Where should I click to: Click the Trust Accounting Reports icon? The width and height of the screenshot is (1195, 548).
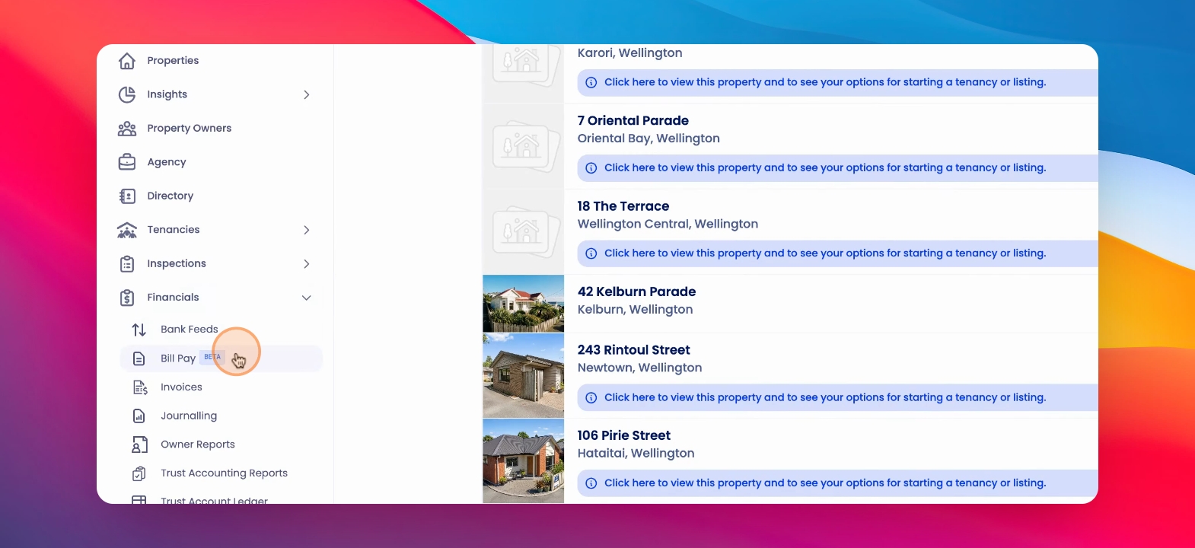pyautogui.click(x=139, y=473)
